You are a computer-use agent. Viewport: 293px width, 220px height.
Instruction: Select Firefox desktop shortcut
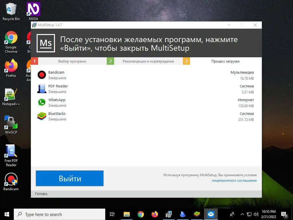coord(11,68)
